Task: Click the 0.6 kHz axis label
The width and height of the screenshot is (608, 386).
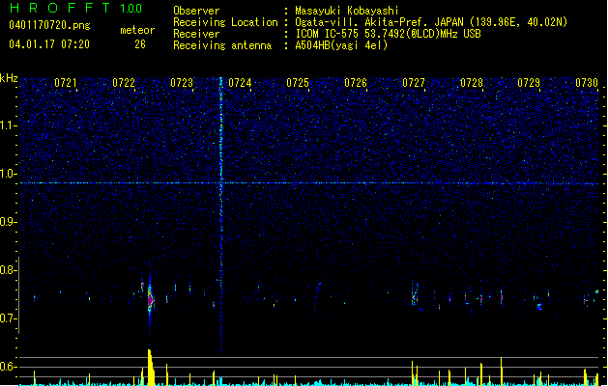Action: (8, 367)
